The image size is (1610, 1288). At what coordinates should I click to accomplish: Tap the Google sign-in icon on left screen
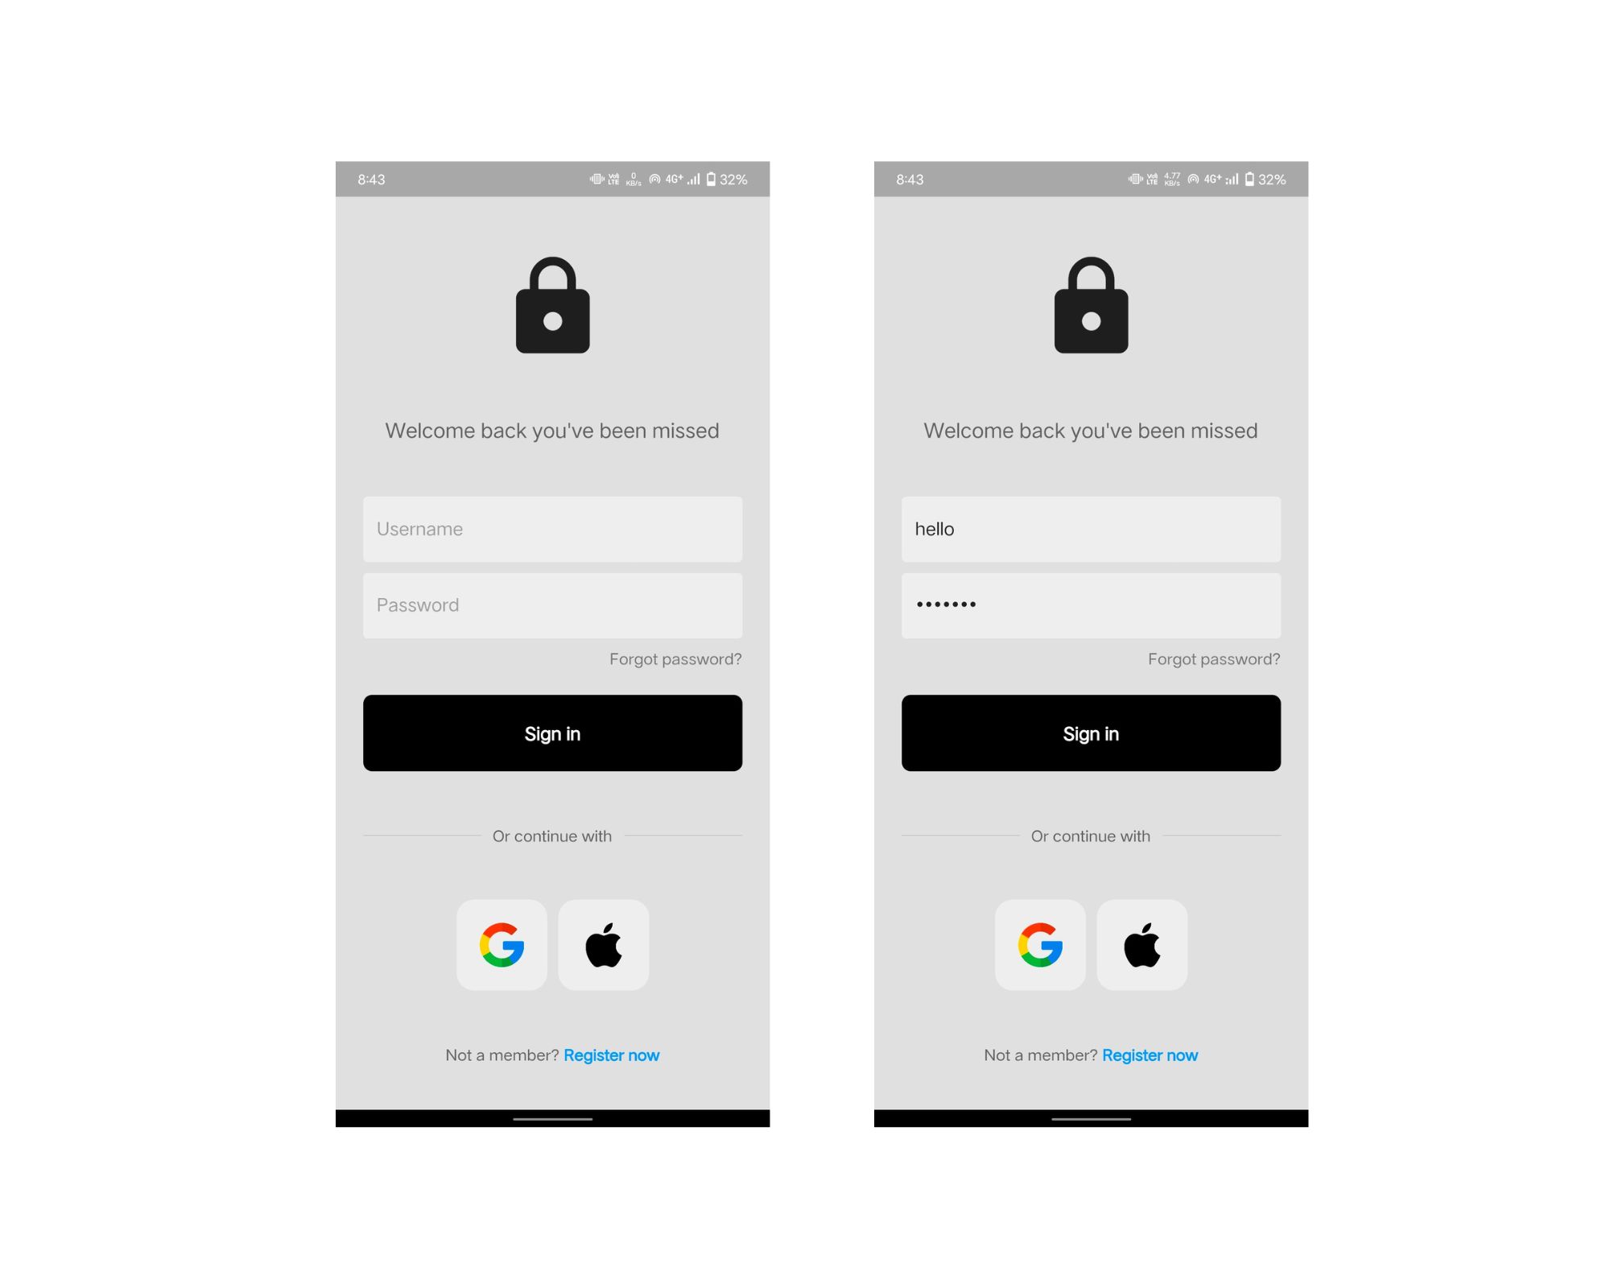click(x=502, y=944)
